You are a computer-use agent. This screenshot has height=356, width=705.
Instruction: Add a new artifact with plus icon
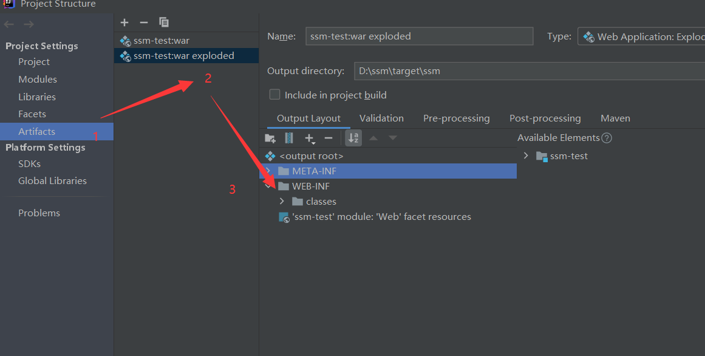(124, 22)
